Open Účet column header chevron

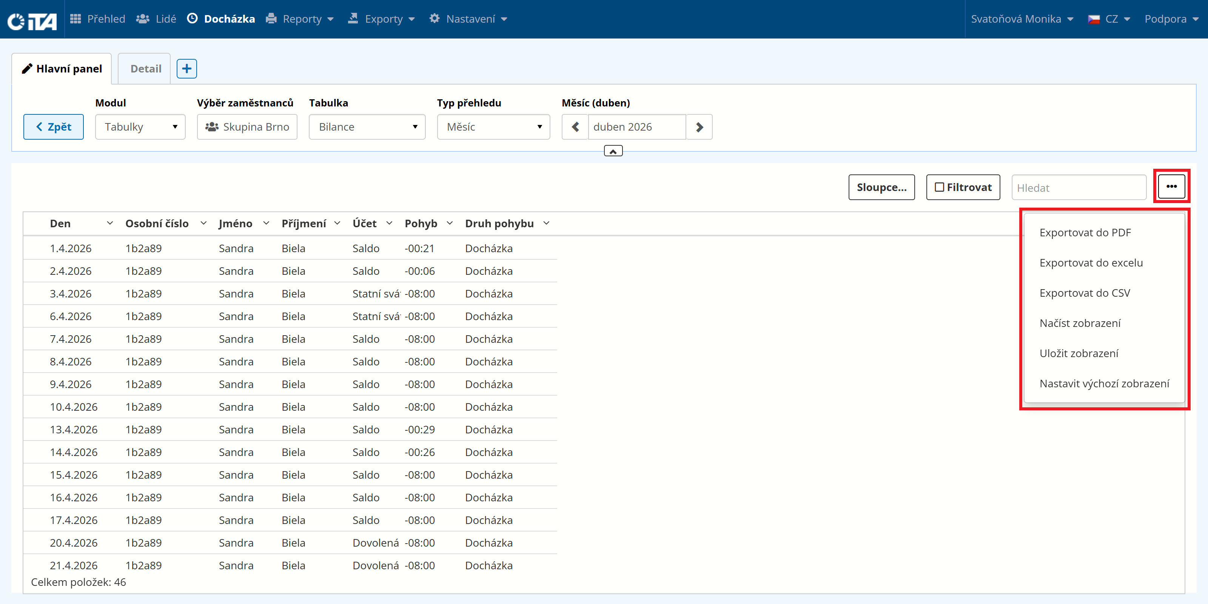(x=389, y=223)
